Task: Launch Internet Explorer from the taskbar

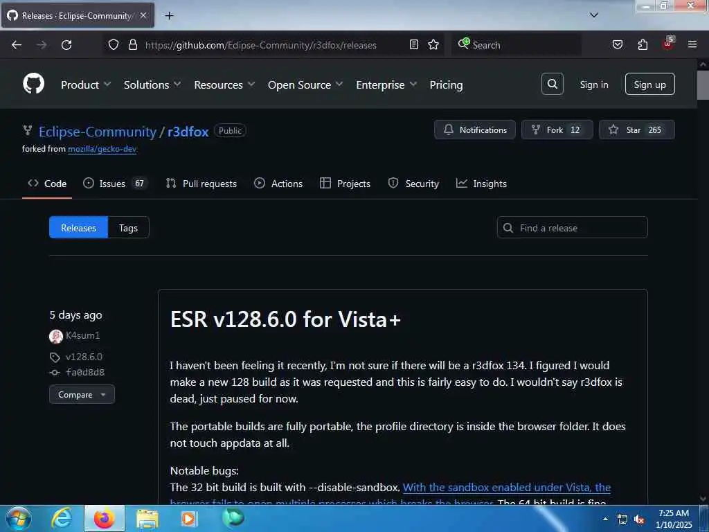Action: point(62,518)
